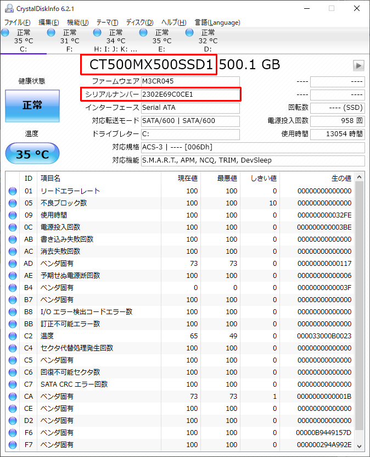370x457 pixels.
Task: Click raw value 00000000032FE
Action: coord(324,215)
